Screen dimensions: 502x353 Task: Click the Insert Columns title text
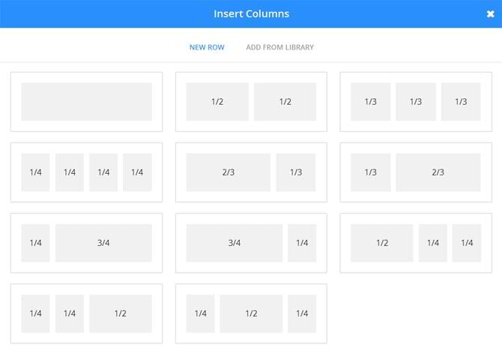pos(251,14)
